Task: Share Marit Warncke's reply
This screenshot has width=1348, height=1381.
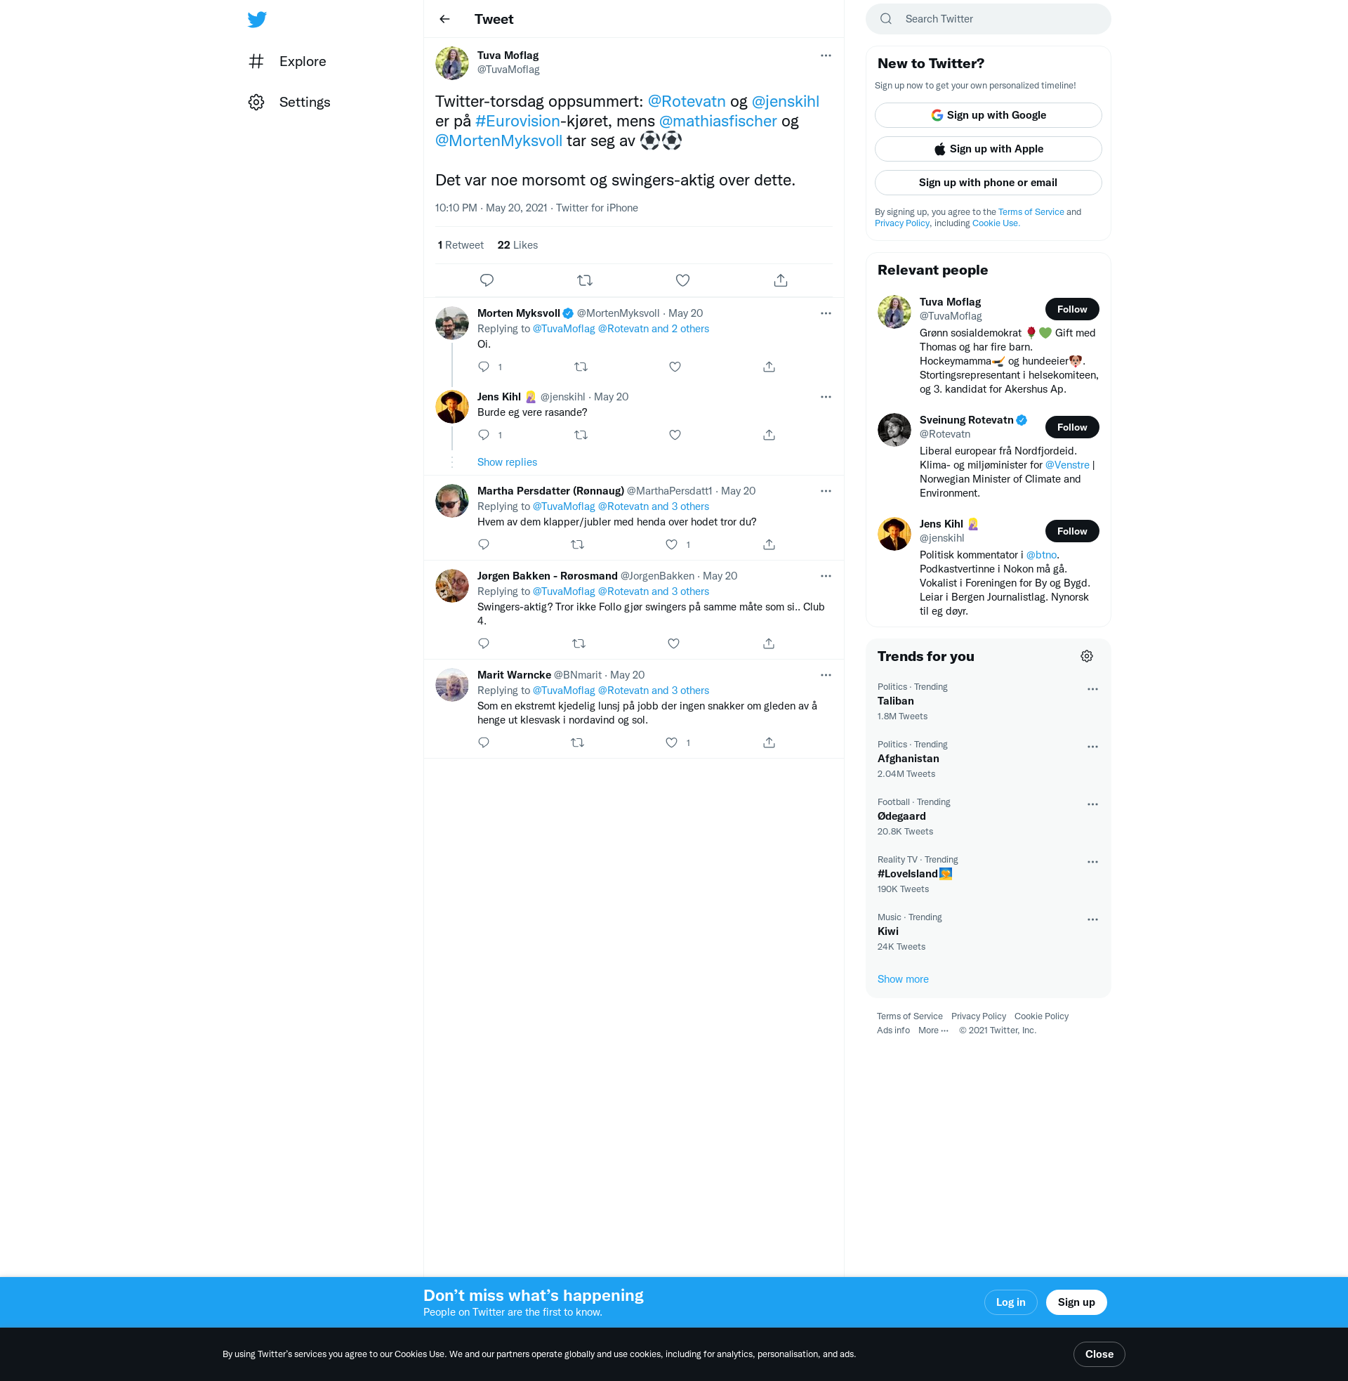Action: 769,742
